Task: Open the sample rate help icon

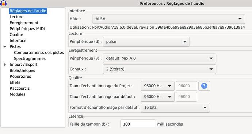Action: [204, 86]
